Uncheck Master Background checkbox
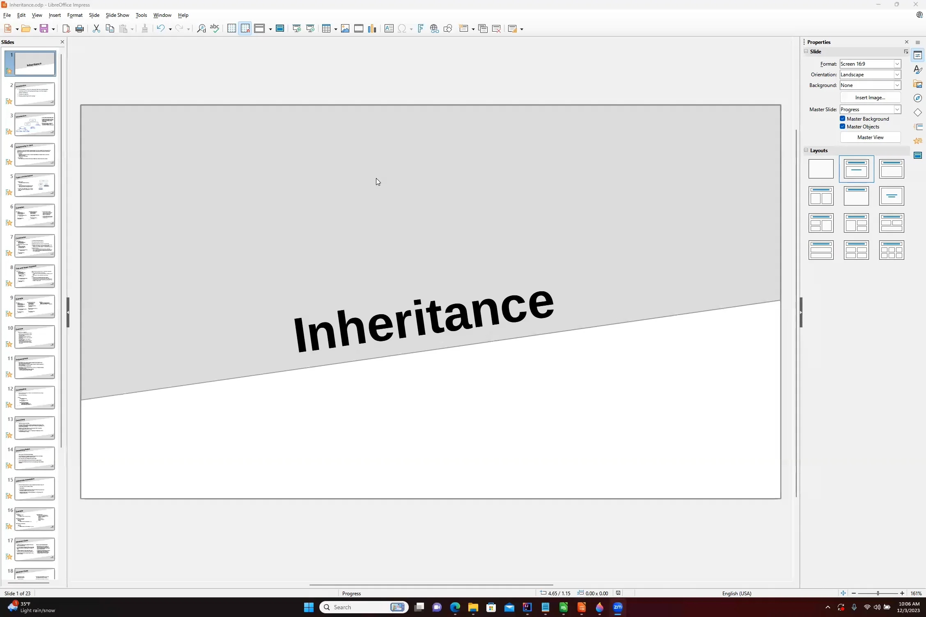Image resolution: width=926 pixels, height=617 pixels. coord(842,119)
